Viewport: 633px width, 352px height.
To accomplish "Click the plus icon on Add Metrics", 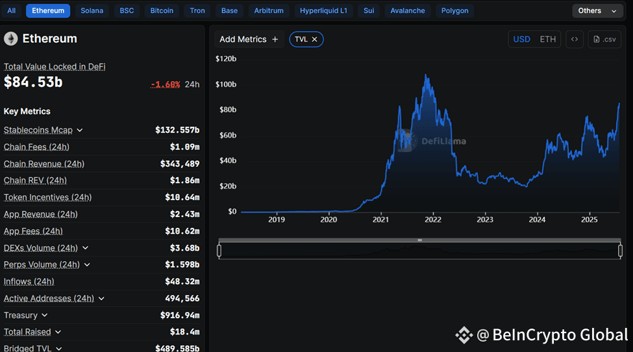I will click(x=275, y=39).
